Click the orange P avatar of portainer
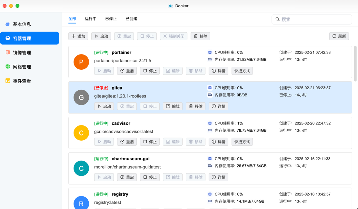 (81, 62)
